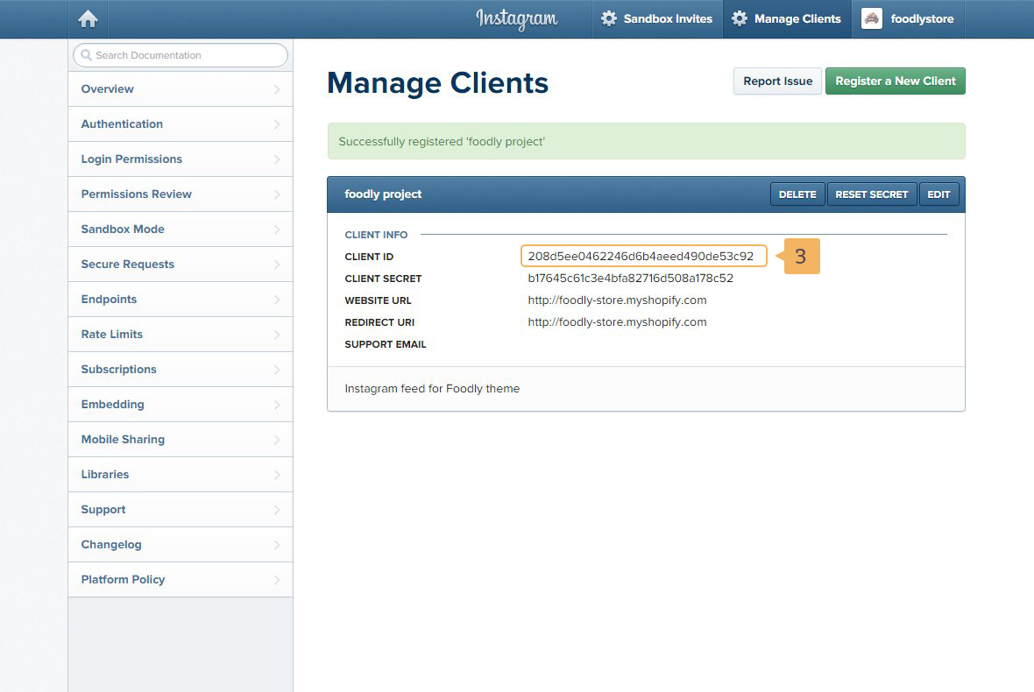1034x692 pixels.
Task: Click the gear icon beside Sandbox Invites
Action: (x=609, y=18)
